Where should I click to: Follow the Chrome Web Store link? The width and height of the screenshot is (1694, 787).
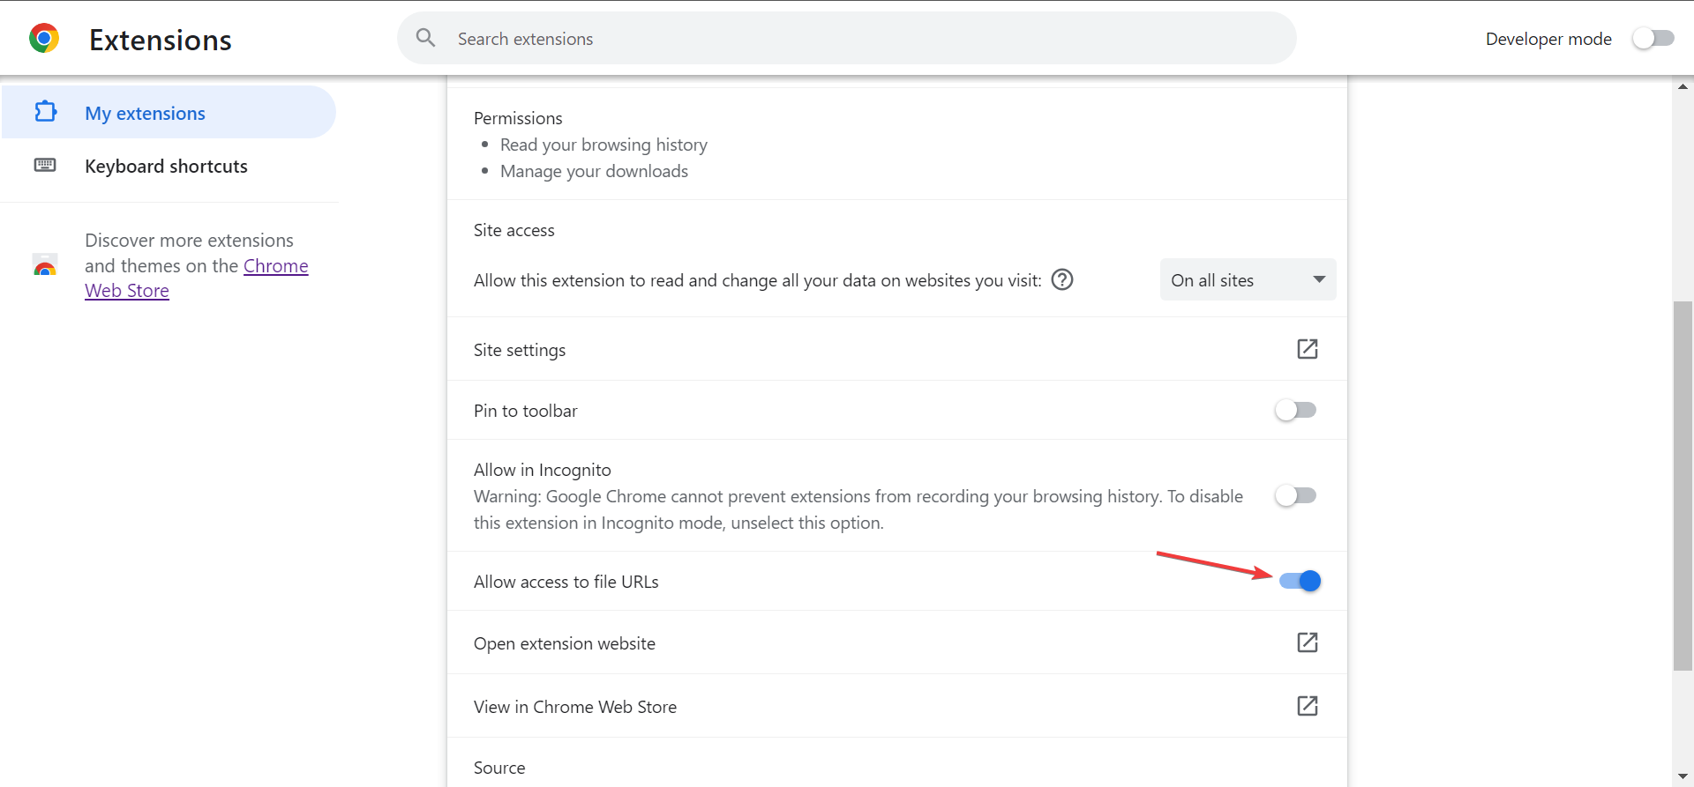[x=275, y=266]
